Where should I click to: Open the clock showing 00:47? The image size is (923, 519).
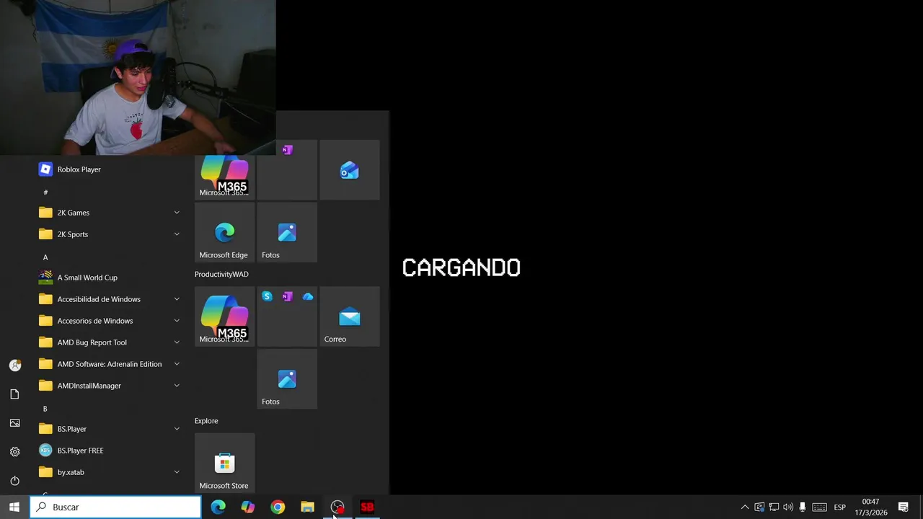pos(871,507)
